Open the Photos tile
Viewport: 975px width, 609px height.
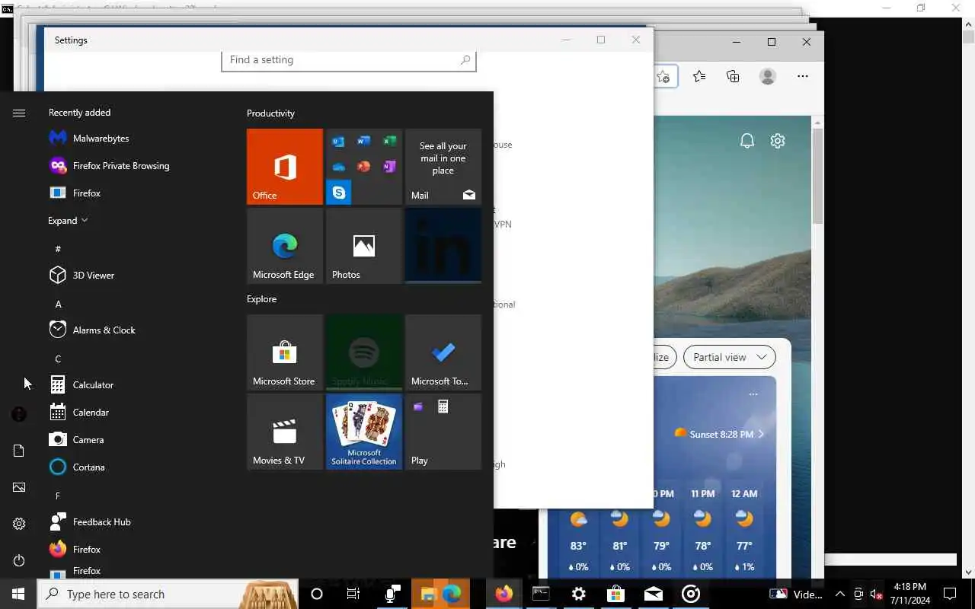[364, 246]
